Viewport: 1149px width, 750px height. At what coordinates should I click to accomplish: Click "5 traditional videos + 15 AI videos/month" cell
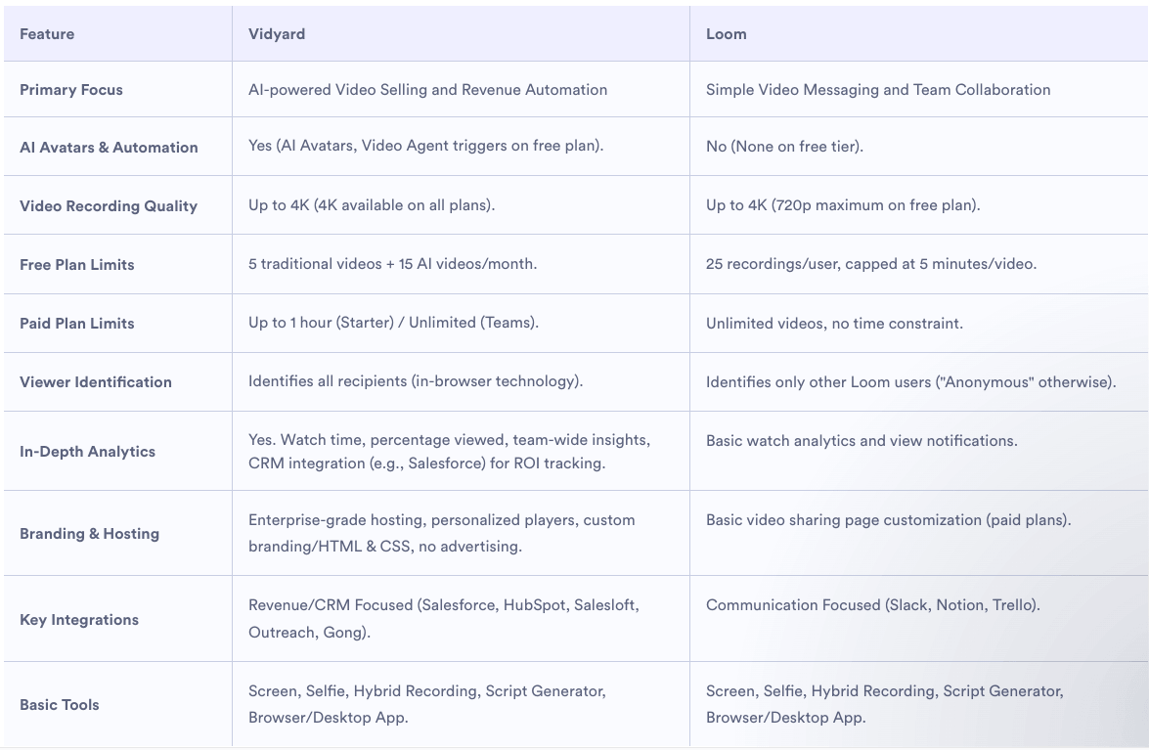coord(392,264)
